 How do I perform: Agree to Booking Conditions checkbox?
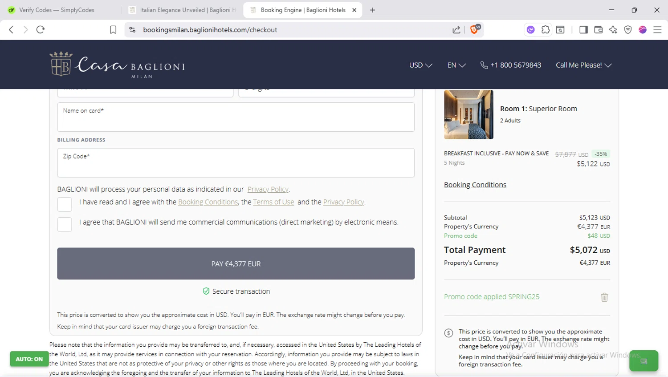(x=65, y=204)
